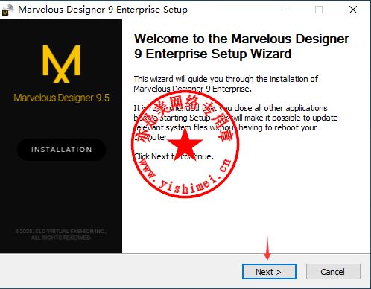Click the INSTALLATION pill label
Screen dimensions: 371x289
click(x=61, y=150)
